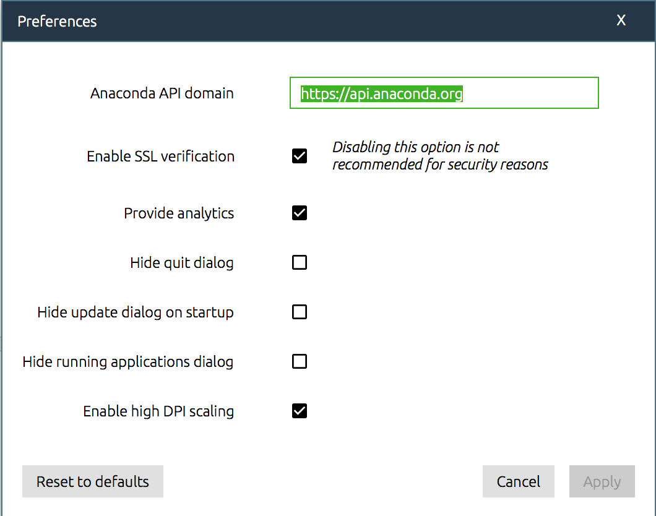Click the Anaconda API domain label
The image size is (656, 516).
pyautogui.click(x=162, y=93)
